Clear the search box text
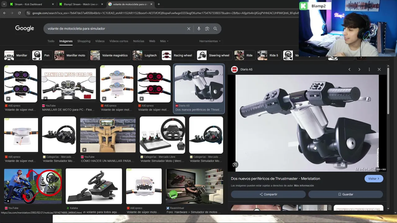 pos(189,28)
